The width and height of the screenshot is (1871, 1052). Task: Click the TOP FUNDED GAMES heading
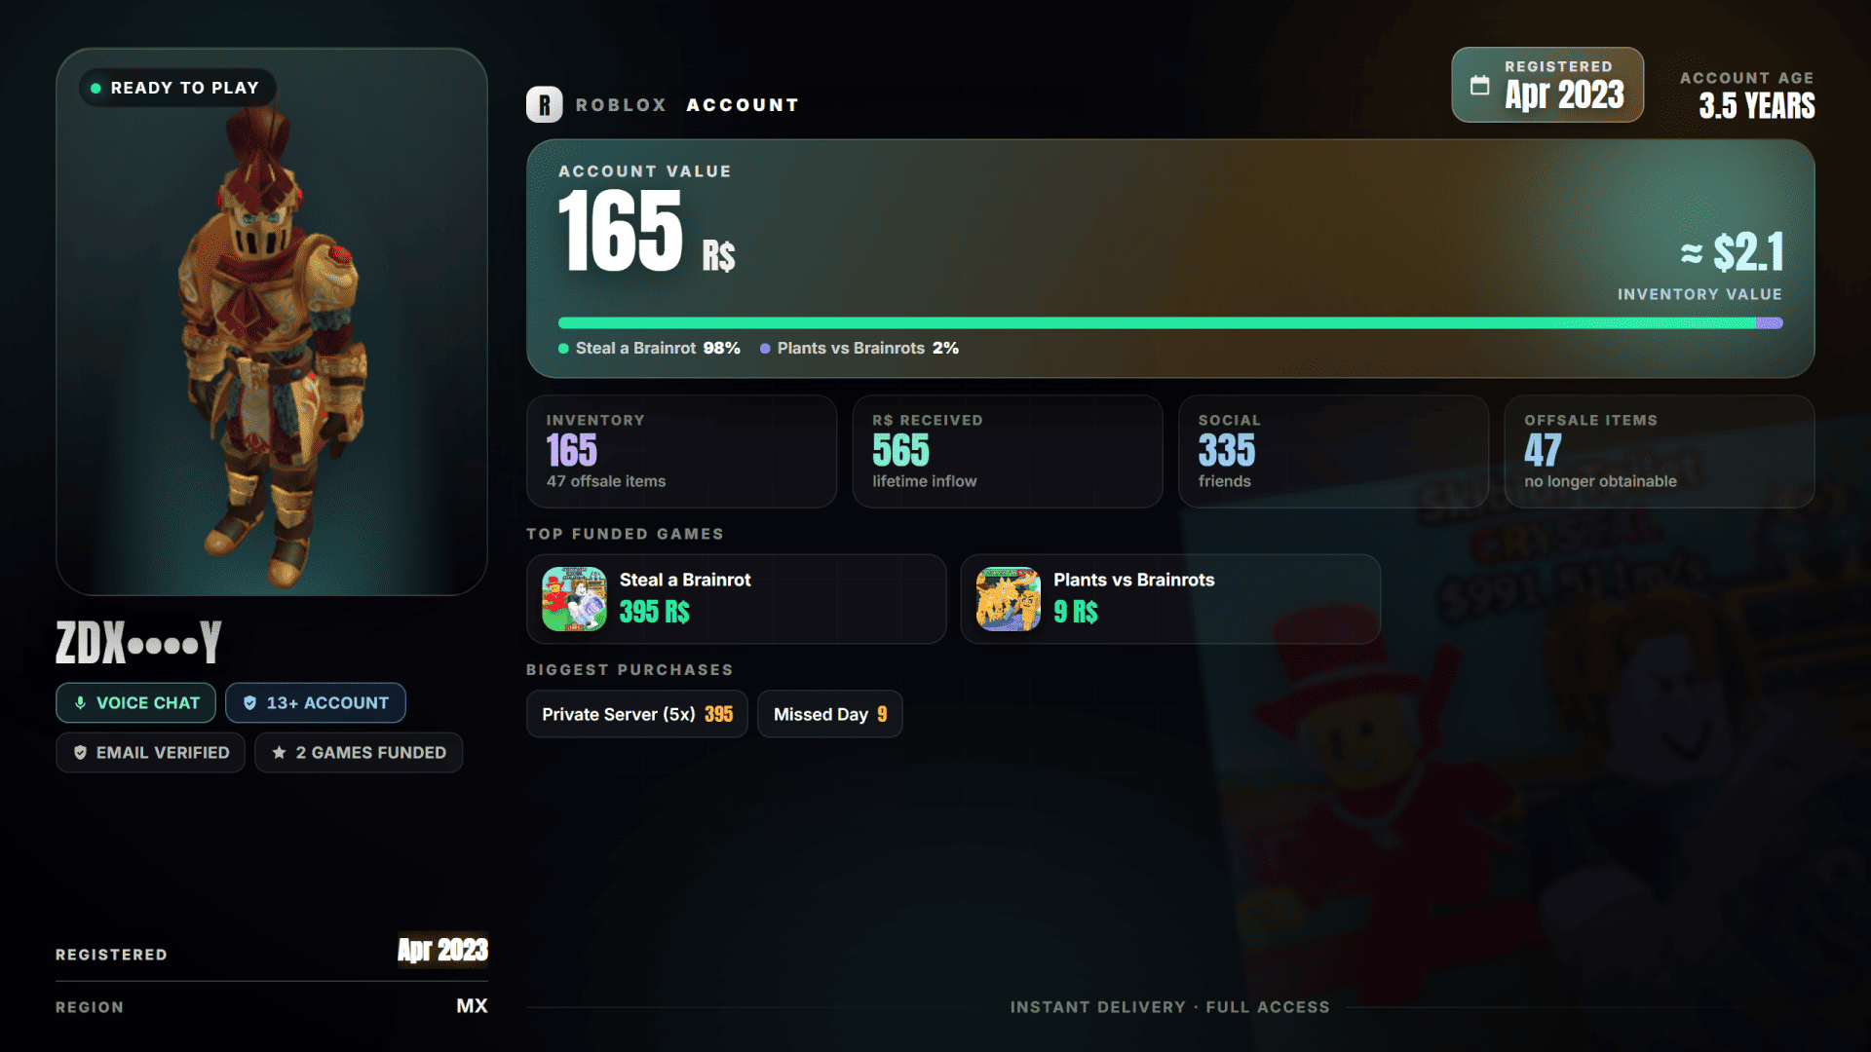(625, 534)
